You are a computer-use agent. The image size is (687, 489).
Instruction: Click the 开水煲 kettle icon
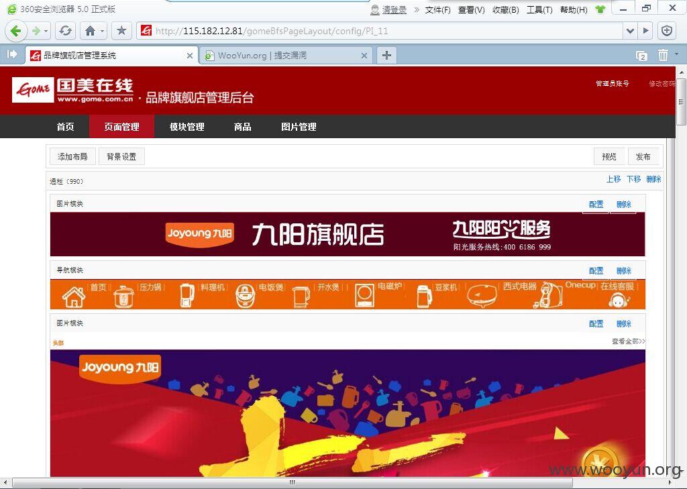coord(301,296)
